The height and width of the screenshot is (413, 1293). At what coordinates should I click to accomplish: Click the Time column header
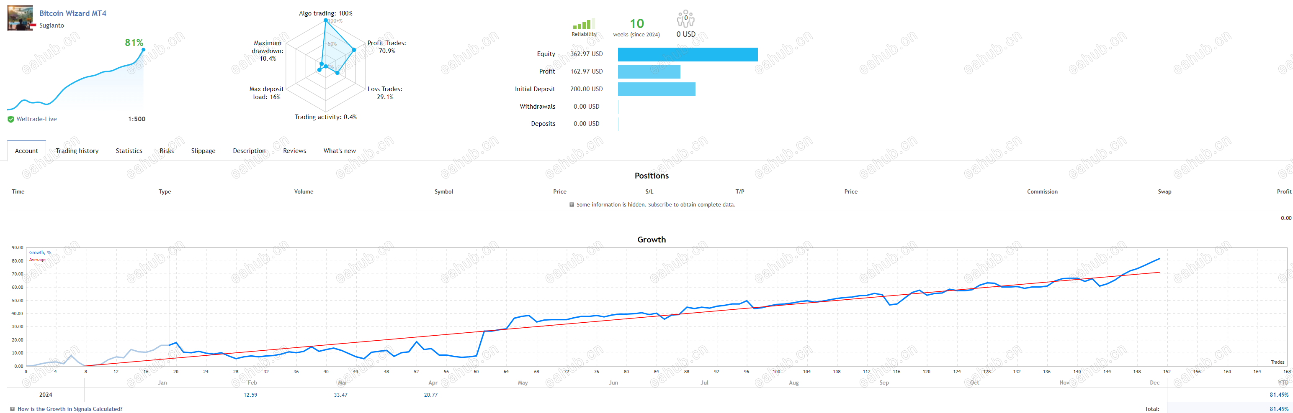point(18,192)
